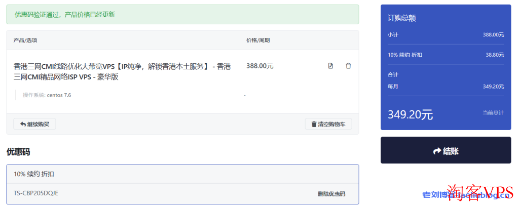
Task: Click the monthly total 349.20元 next to 每月
Action: [493, 87]
